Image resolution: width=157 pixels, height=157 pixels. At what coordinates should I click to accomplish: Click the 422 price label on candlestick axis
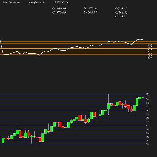[148, 125]
